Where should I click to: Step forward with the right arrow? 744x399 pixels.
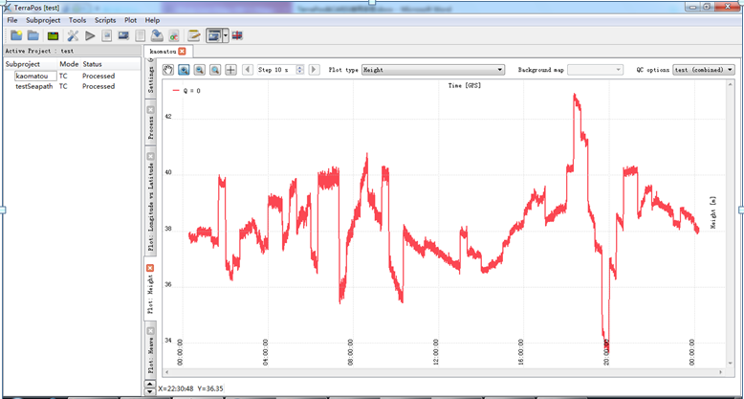point(316,70)
